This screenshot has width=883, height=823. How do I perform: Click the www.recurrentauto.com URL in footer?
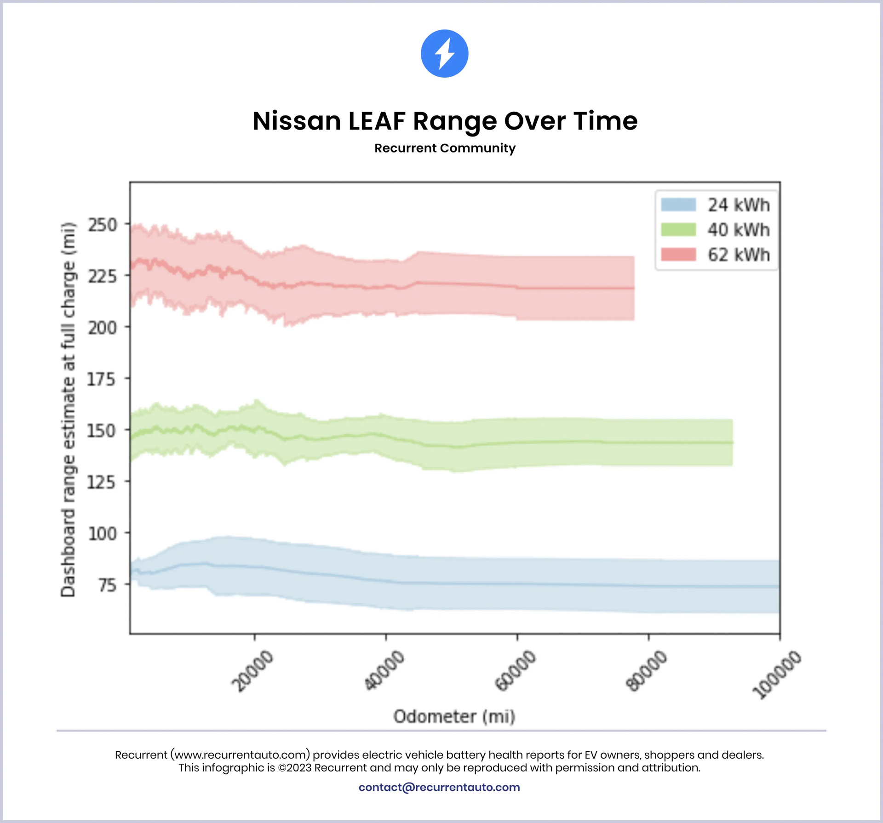(241, 755)
